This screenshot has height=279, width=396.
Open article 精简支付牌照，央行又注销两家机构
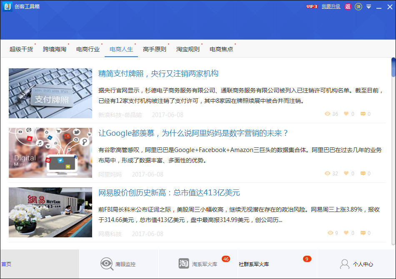(x=158, y=74)
